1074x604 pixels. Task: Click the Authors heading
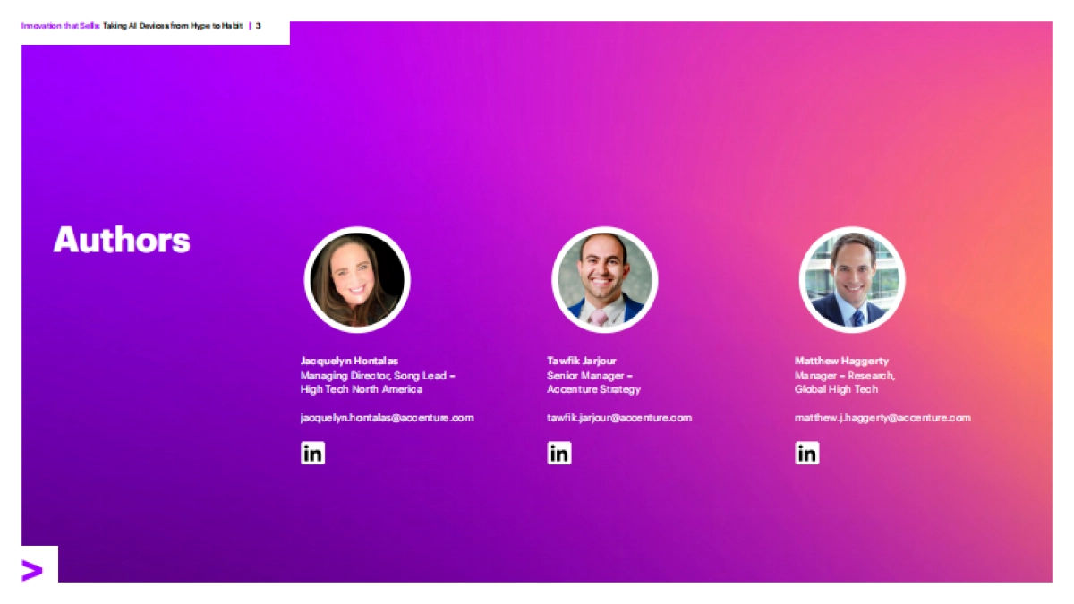click(122, 240)
